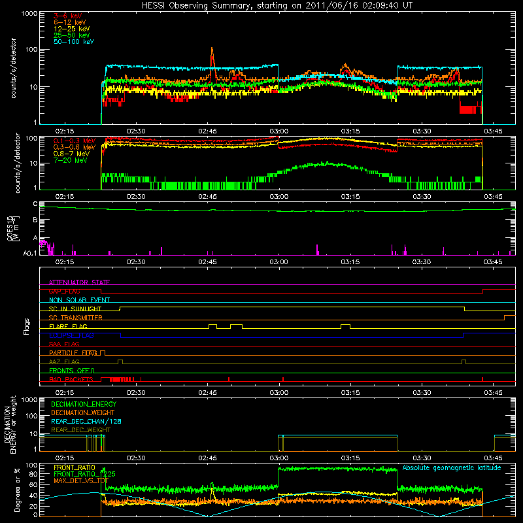Pick the 0.8-7 MeV legend label
This screenshot has width=523, height=523.
pos(72,154)
